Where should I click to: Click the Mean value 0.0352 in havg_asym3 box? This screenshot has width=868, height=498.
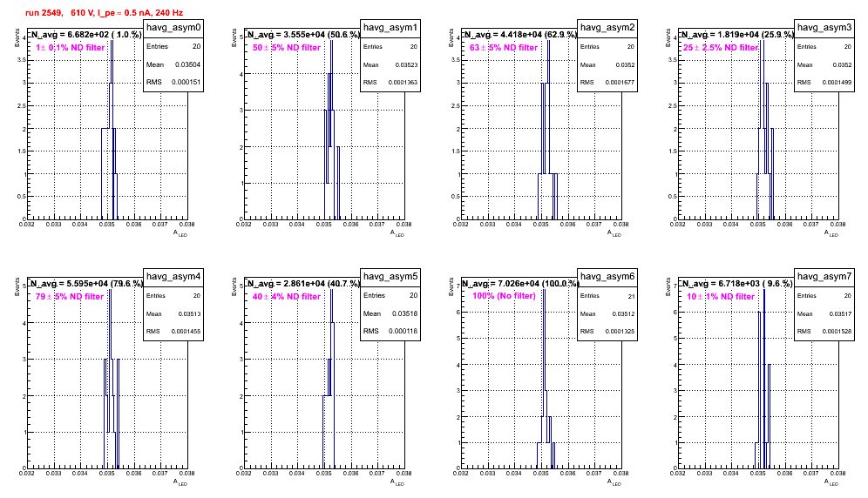(x=842, y=64)
